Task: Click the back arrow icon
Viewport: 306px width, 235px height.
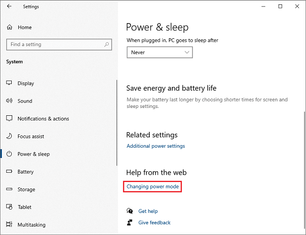Action: tap(9, 7)
